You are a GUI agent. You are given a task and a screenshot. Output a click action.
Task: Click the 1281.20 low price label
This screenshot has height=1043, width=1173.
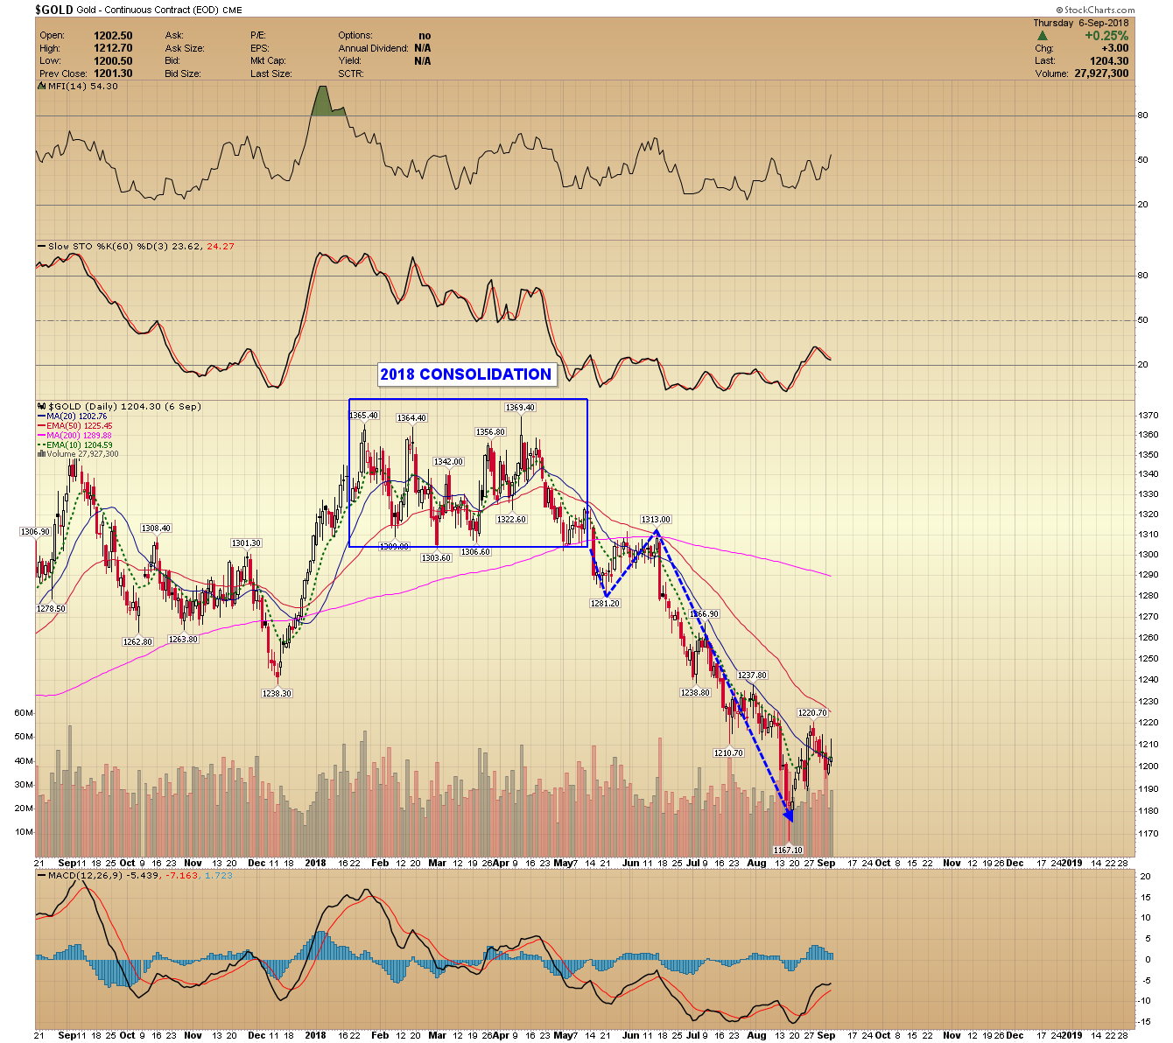(605, 604)
